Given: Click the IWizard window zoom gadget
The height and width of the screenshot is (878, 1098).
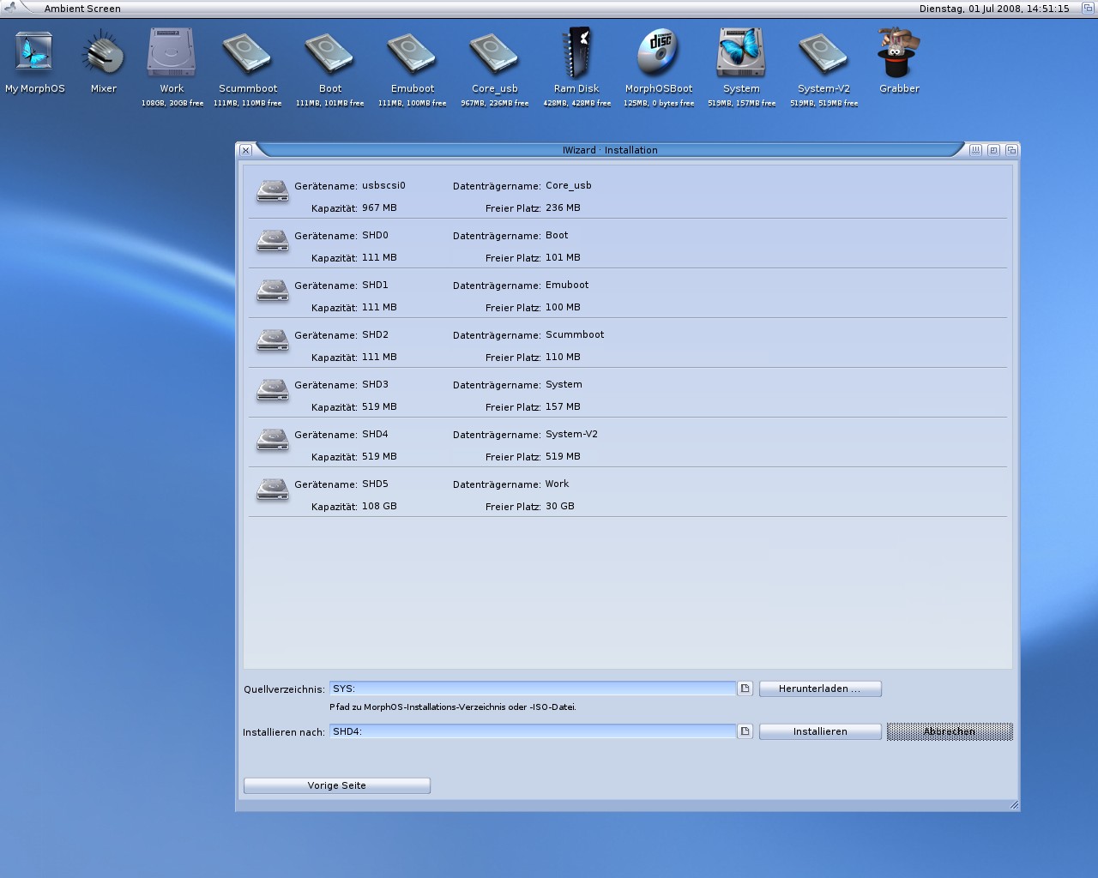Looking at the screenshot, I should click(993, 150).
